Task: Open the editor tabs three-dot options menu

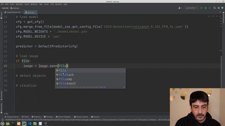Action: [220, 12]
